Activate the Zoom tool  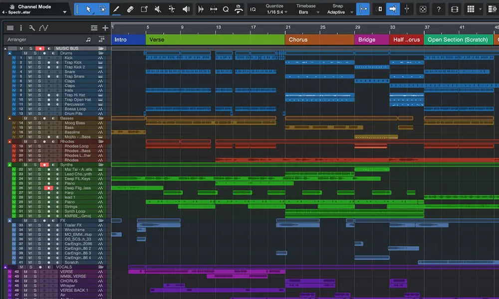click(x=226, y=8)
